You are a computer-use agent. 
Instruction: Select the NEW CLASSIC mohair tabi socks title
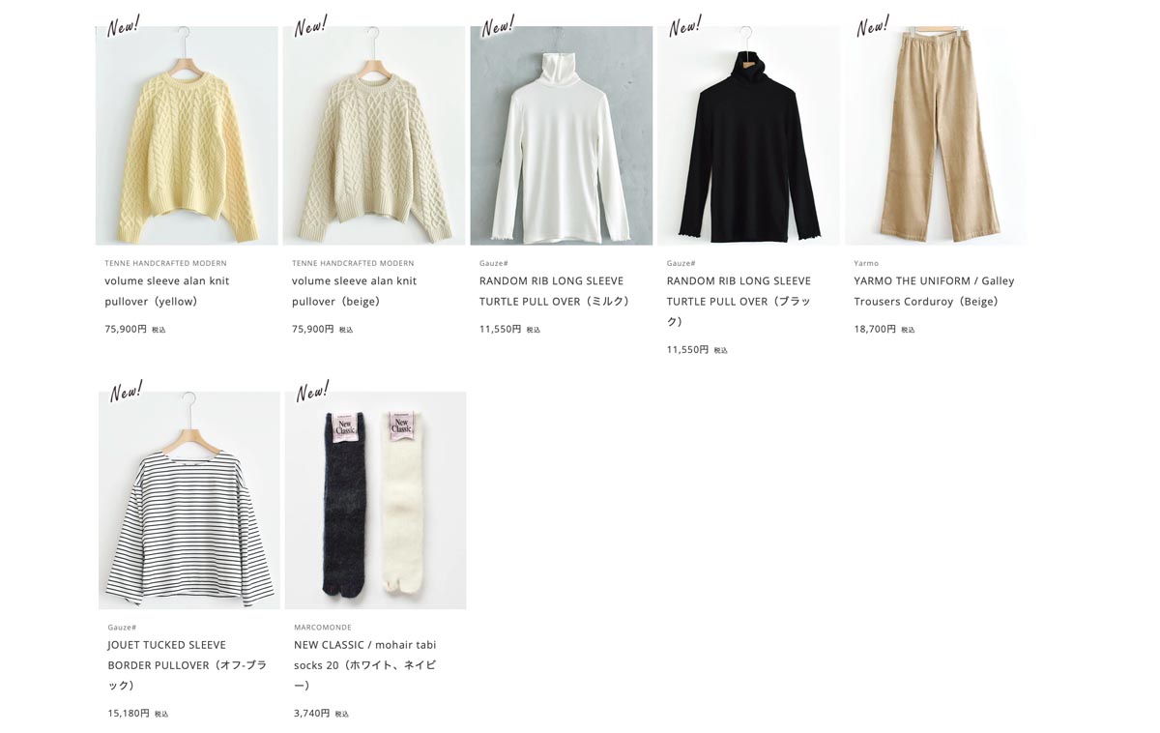(364, 664)
